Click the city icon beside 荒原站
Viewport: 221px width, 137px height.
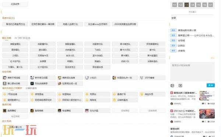pos(87,94)
